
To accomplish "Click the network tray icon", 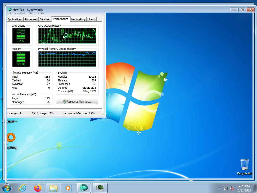I will pyautogui.click(x=226, y=188).
